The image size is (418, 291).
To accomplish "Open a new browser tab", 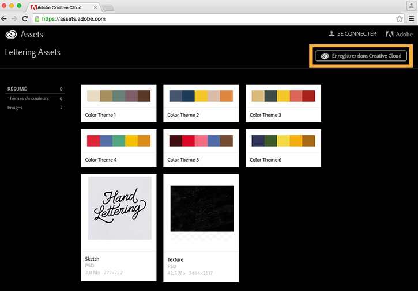I will pos(108,7).
